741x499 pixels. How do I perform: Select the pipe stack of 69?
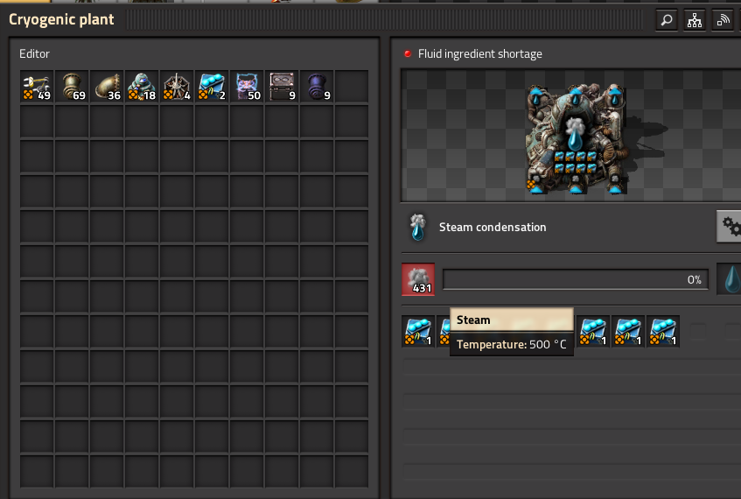pyautogui.click(x=72, y=87)
